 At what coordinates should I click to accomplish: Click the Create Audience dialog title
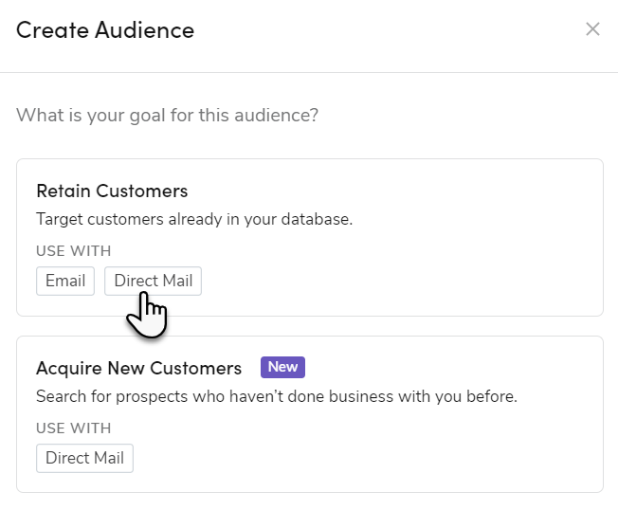click(x=105, y=30)
